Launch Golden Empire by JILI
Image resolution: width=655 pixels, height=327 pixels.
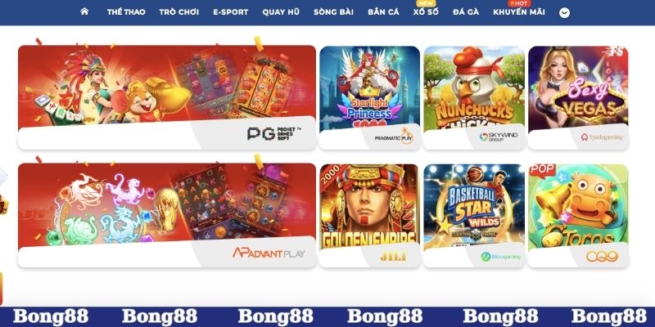[370, 215]
